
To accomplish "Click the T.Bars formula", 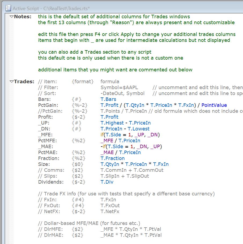I will click(x=108, y=99).
